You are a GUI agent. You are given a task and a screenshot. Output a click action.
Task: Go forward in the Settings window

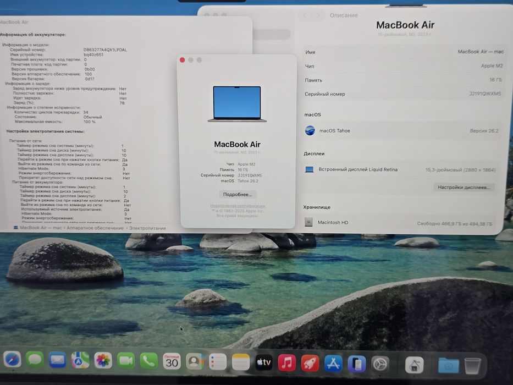(318, 15)
